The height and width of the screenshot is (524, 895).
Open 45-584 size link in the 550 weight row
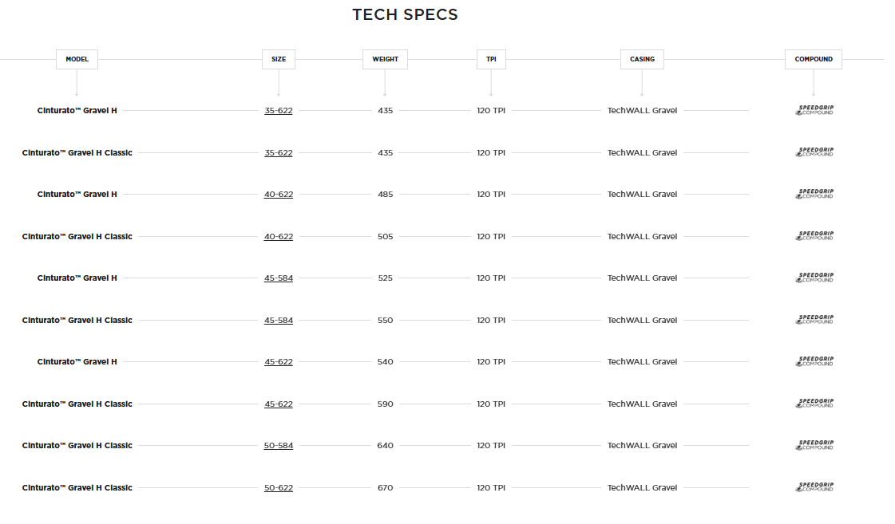tap(279, 320)
